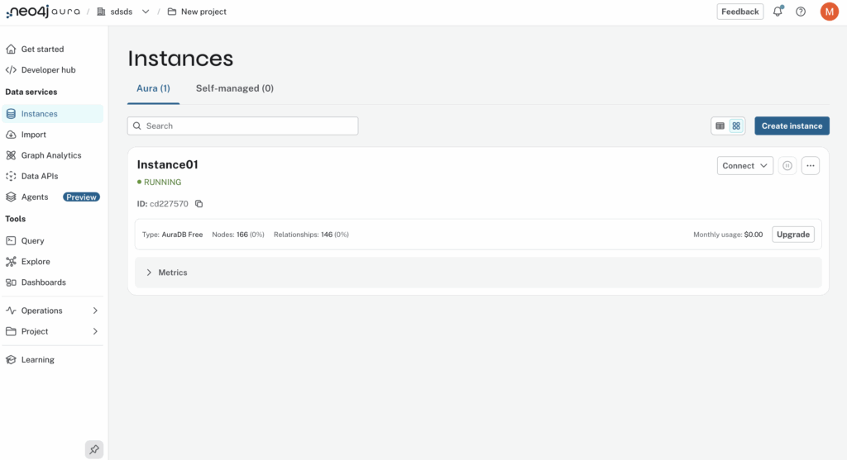
Task: Click the Create instance button
Action: (792, 126)
